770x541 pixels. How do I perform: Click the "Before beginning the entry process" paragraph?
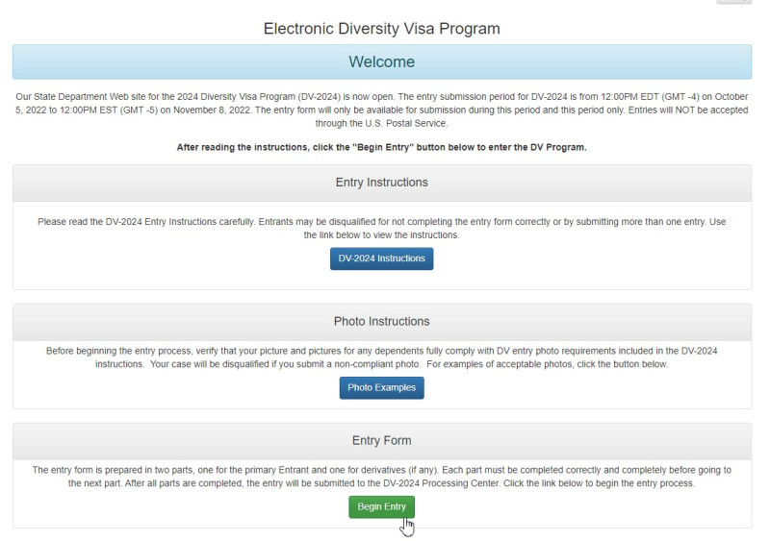coord(381,357)
